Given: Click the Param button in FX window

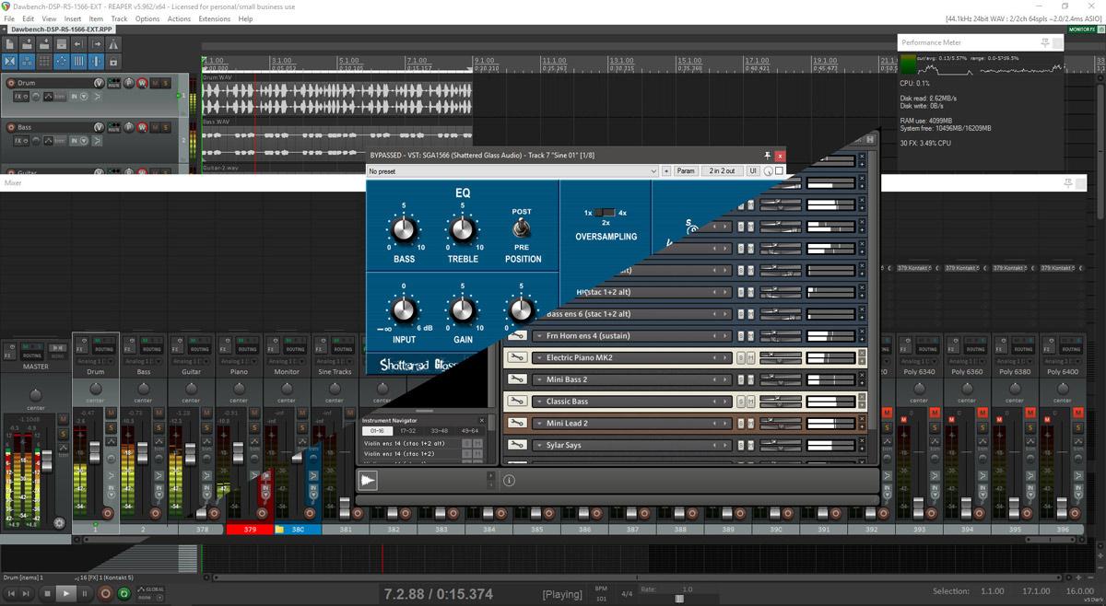Looking at the screenshot, I should (x=686, y=171).
